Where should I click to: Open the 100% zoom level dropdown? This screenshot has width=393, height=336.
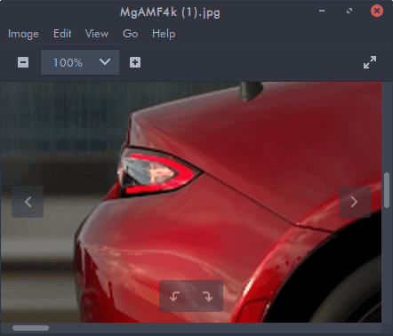(80, 62)
